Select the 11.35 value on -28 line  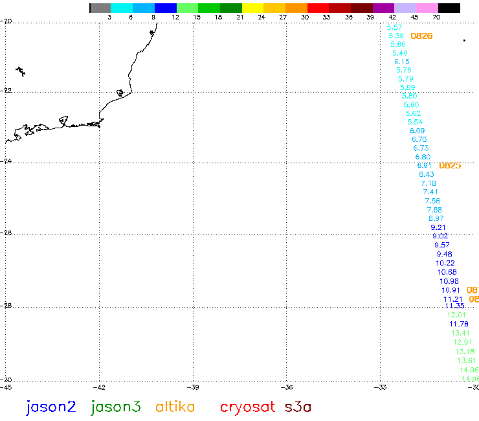(x=455, y=306)
